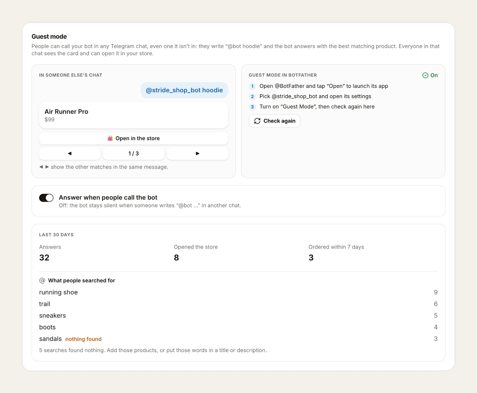The height and width of the screenshot is (393, 477).
Task: Click GUEST MODE IN BOTFATHER label
Action: click(x=283, y=75)
